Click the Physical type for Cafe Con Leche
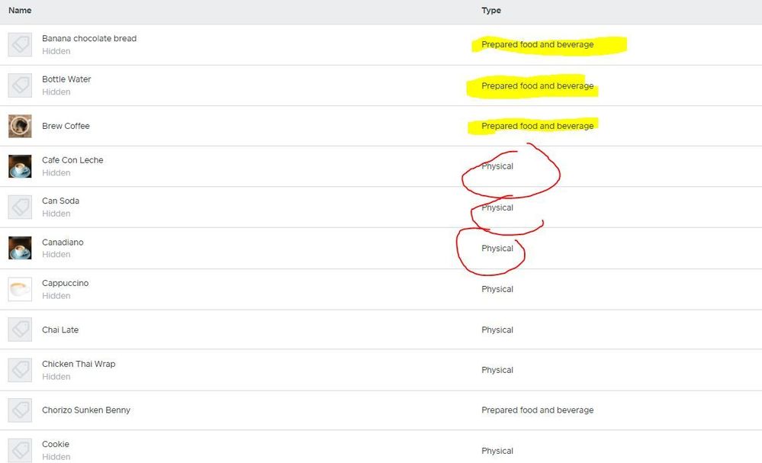This screenshot has width=762, height=463. click(497, 166)
